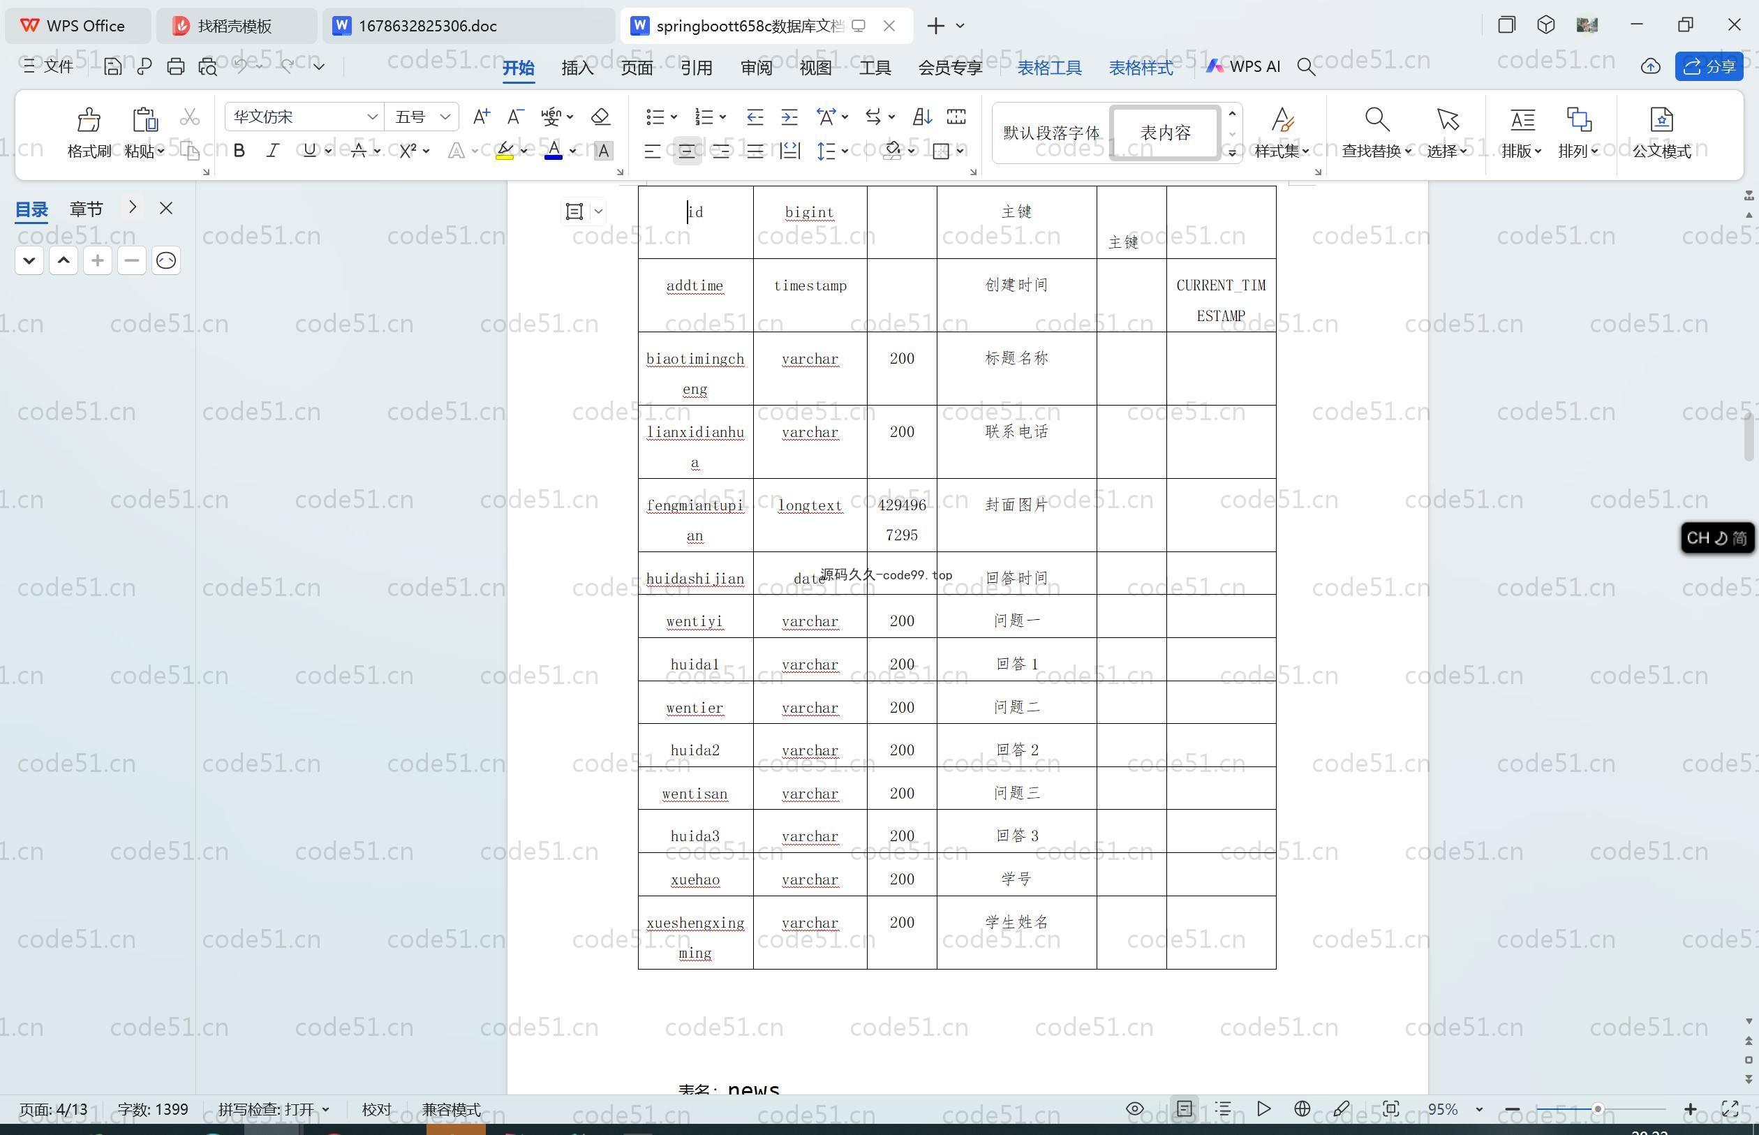
Task: Click the Character Shading 'A' icon
Action: (603, 151)
